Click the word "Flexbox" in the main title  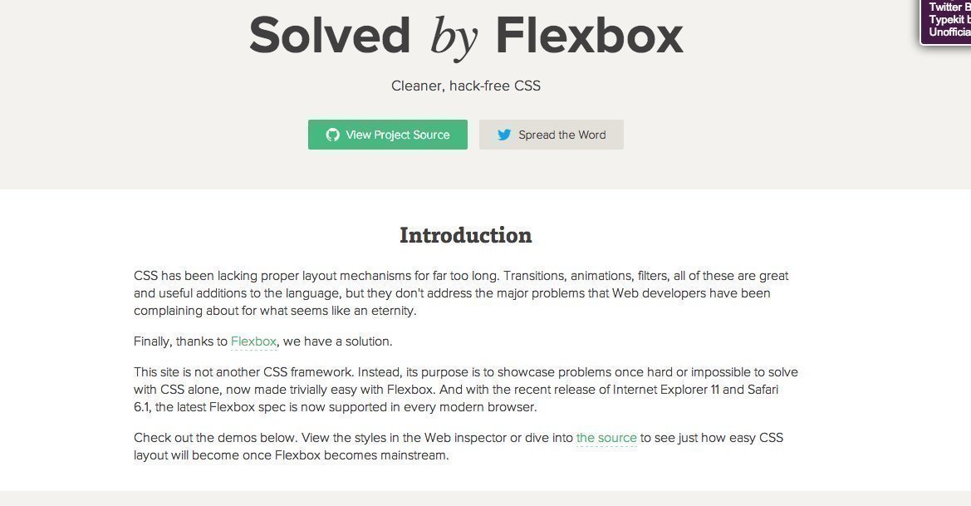pos(589,37)
